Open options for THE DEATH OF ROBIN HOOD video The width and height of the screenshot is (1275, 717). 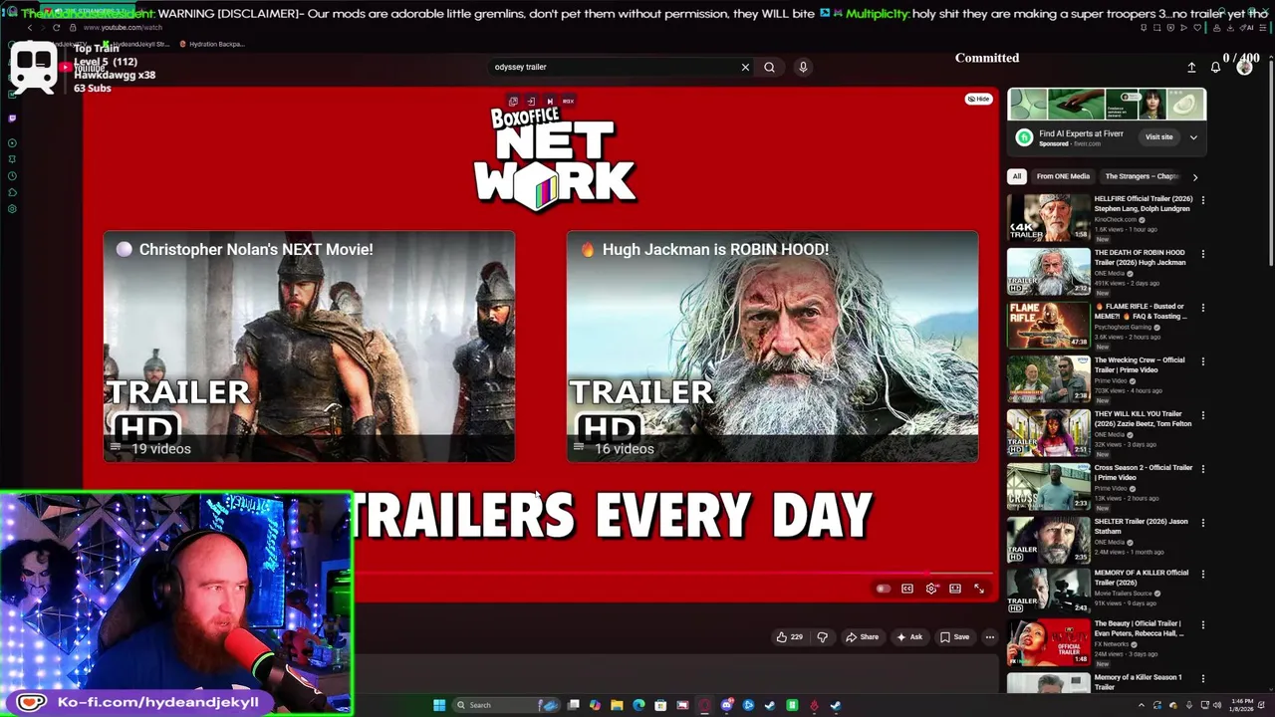coord(1202,254)
